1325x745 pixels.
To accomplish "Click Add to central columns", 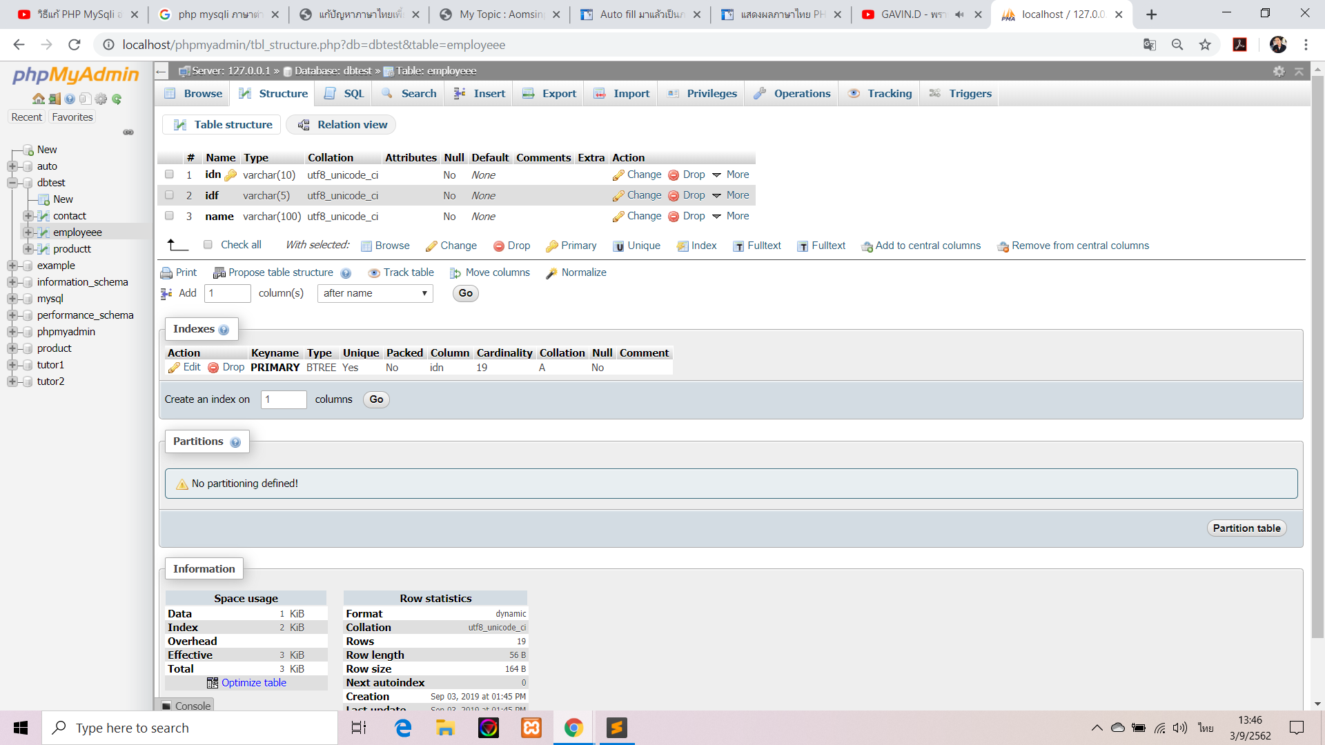I will coord(921,246).
